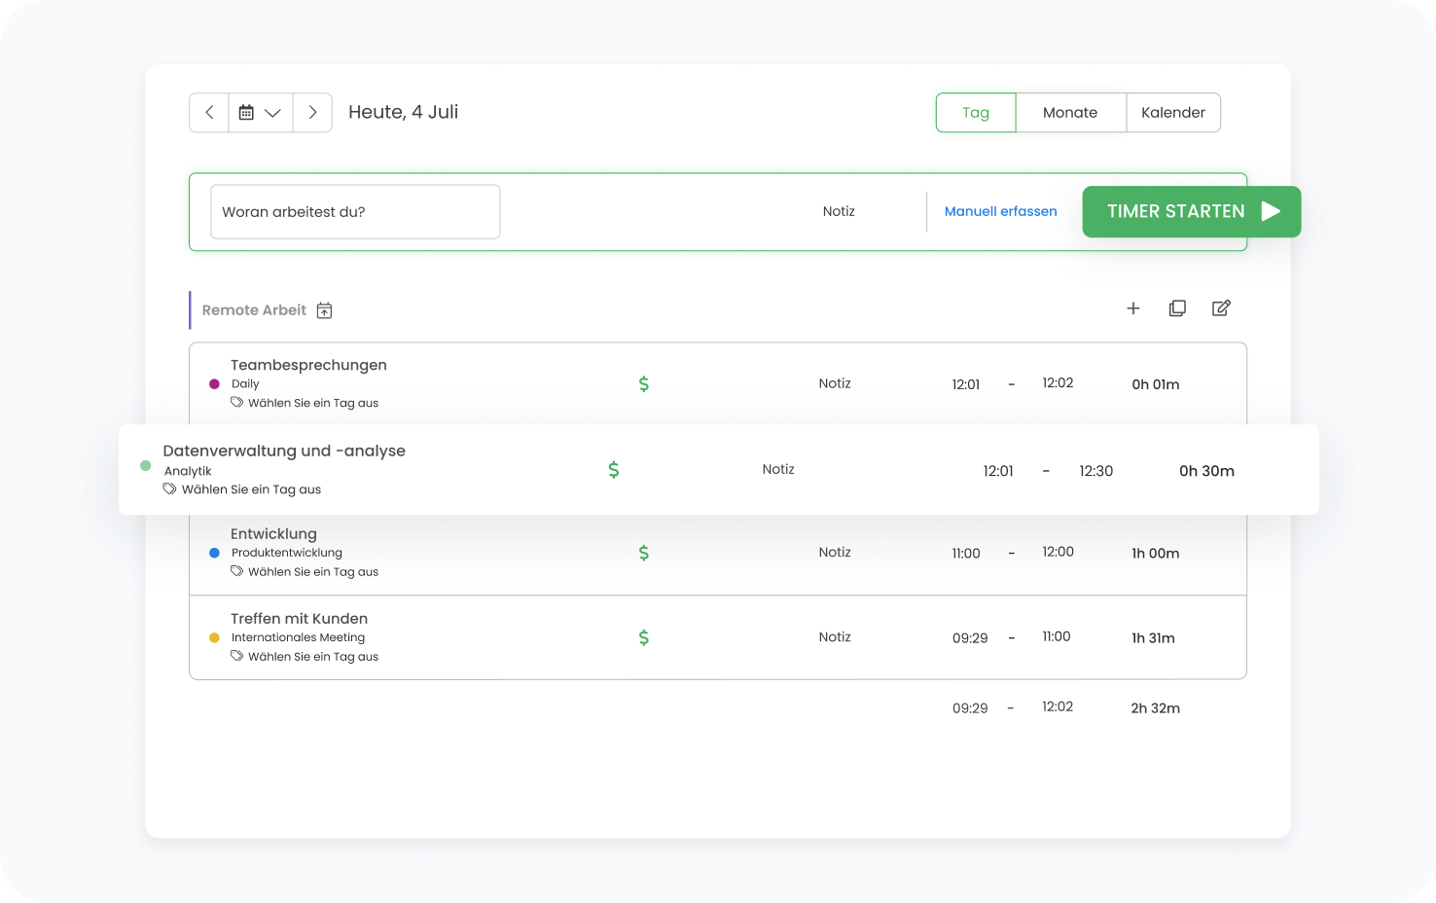Open the calendar date picker dropdown

point(260,113)
